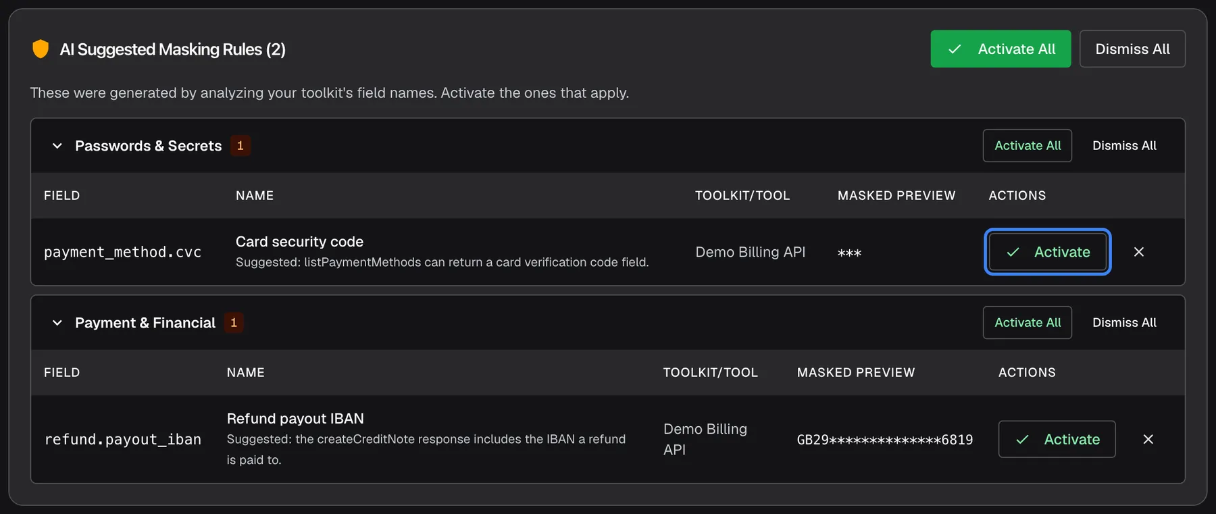Click Demo Billing API in the CVC row

[751, 252]
